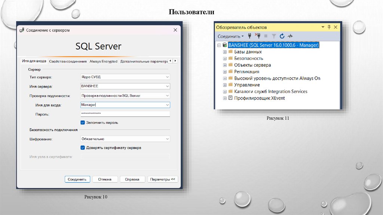Expand the Репликация node
Screen dimensions: 383x215
(x=225, y=72)
